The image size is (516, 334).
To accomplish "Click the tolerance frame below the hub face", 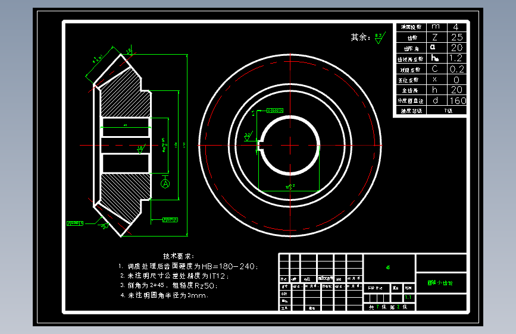I will click(170, 220).
